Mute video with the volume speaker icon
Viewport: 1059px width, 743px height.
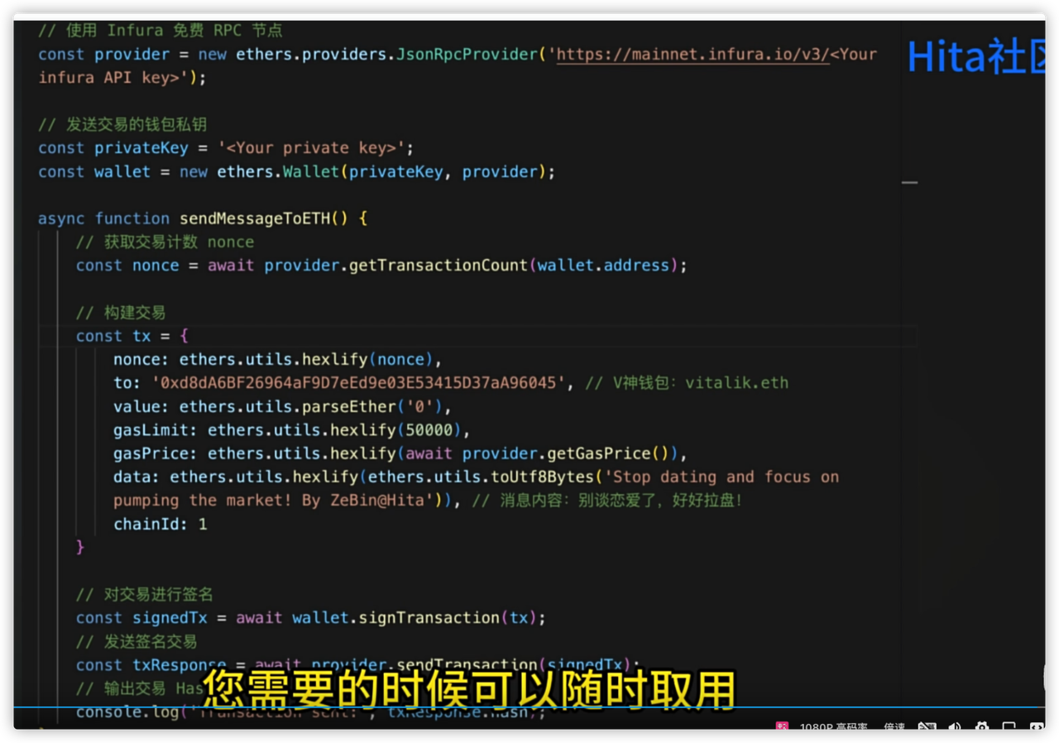(954, 728)
